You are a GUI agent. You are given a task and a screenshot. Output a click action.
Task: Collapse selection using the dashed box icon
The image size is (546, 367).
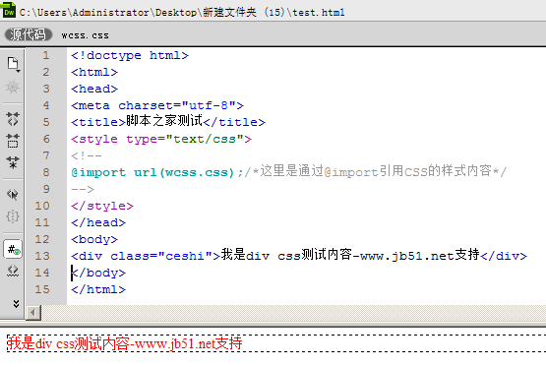pos(13,141)
